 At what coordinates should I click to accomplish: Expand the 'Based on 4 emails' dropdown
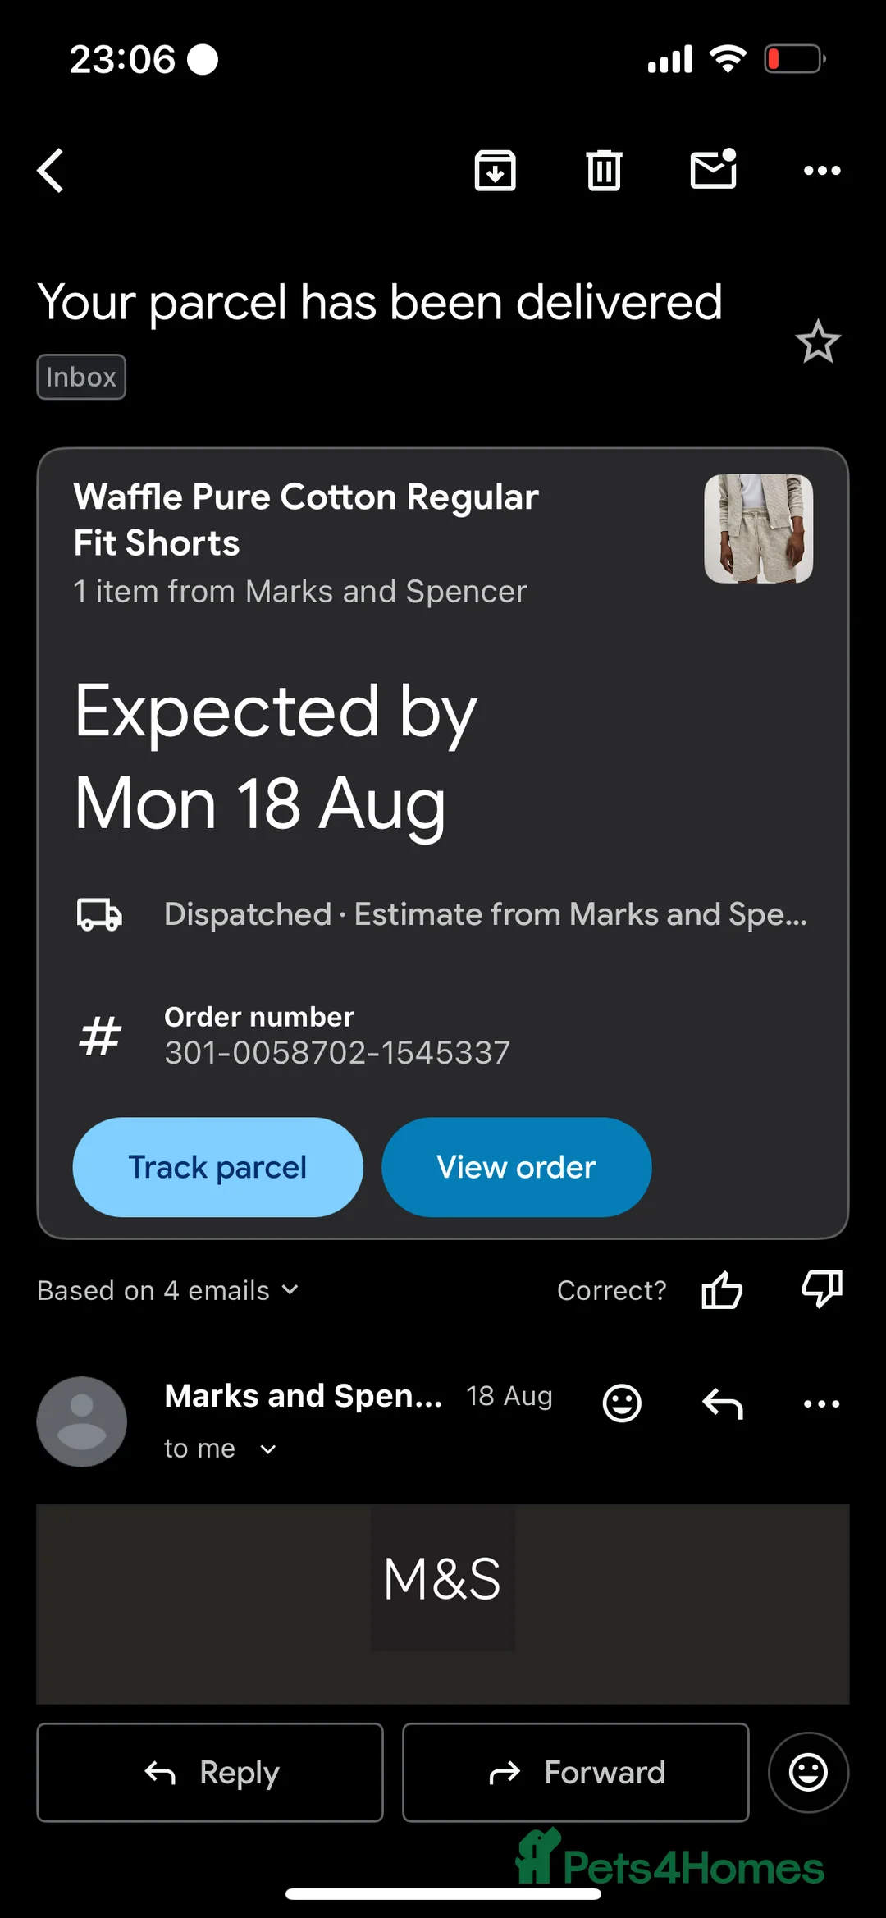168,1290
